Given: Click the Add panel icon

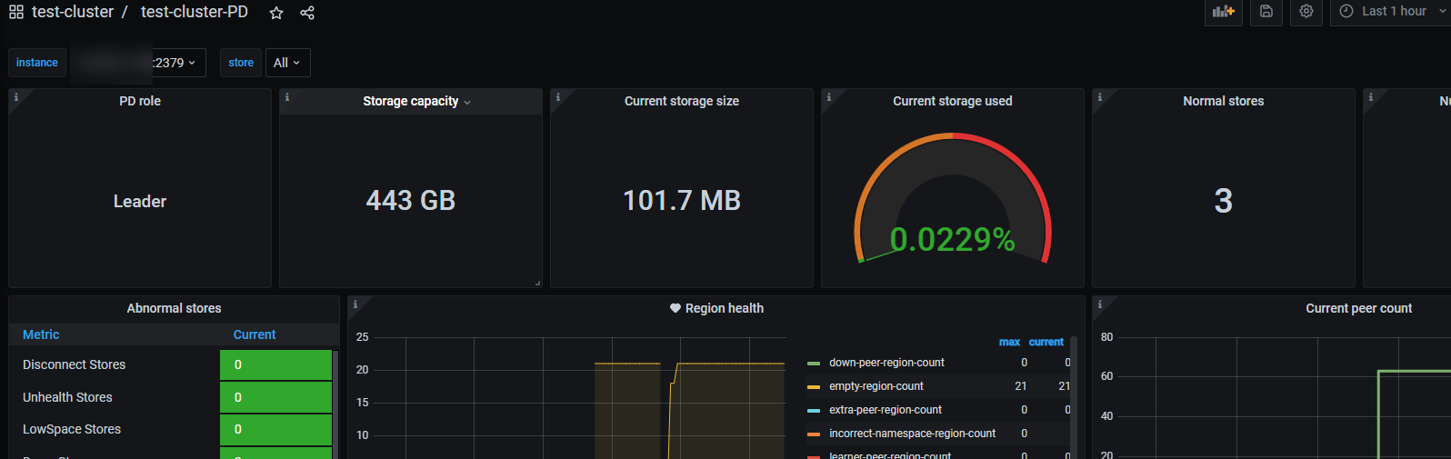Looking at the screenshot, I should pyautogui.click(x=1224, y=12).
